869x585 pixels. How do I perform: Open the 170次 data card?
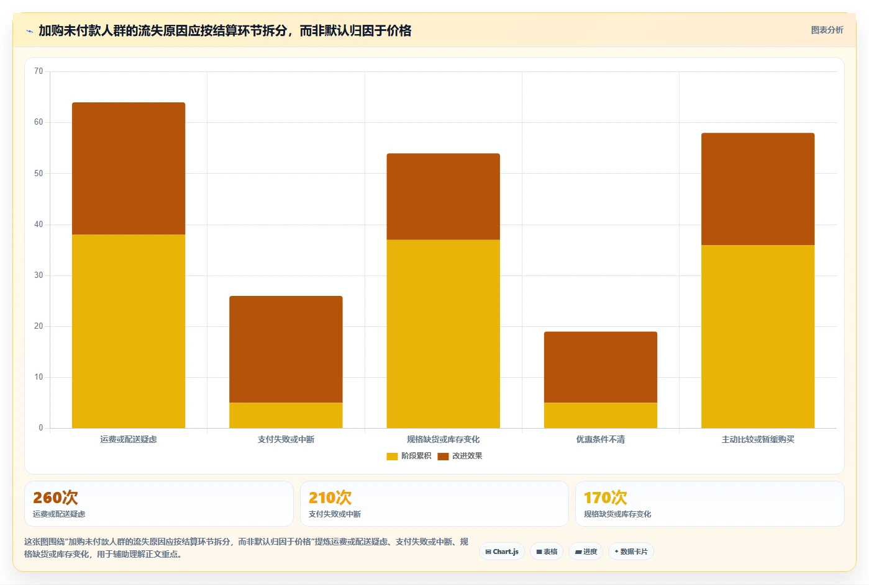click(x=709, y=504)
